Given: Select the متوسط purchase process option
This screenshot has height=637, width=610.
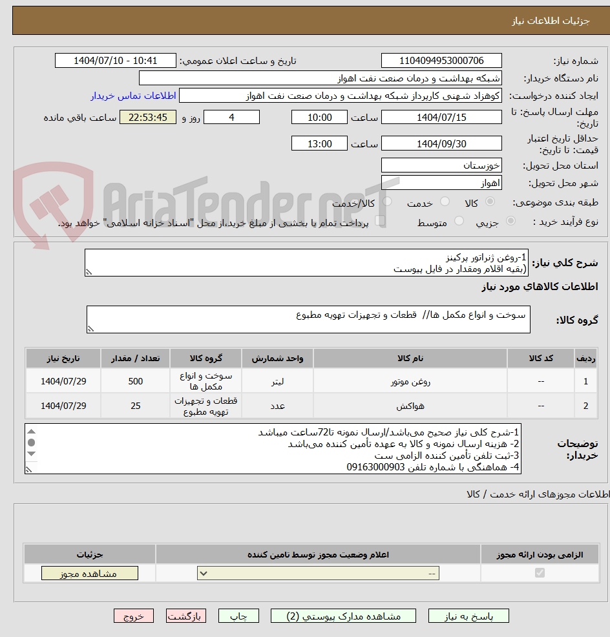Looking at the screenshot, I should (x=459, y=220).
